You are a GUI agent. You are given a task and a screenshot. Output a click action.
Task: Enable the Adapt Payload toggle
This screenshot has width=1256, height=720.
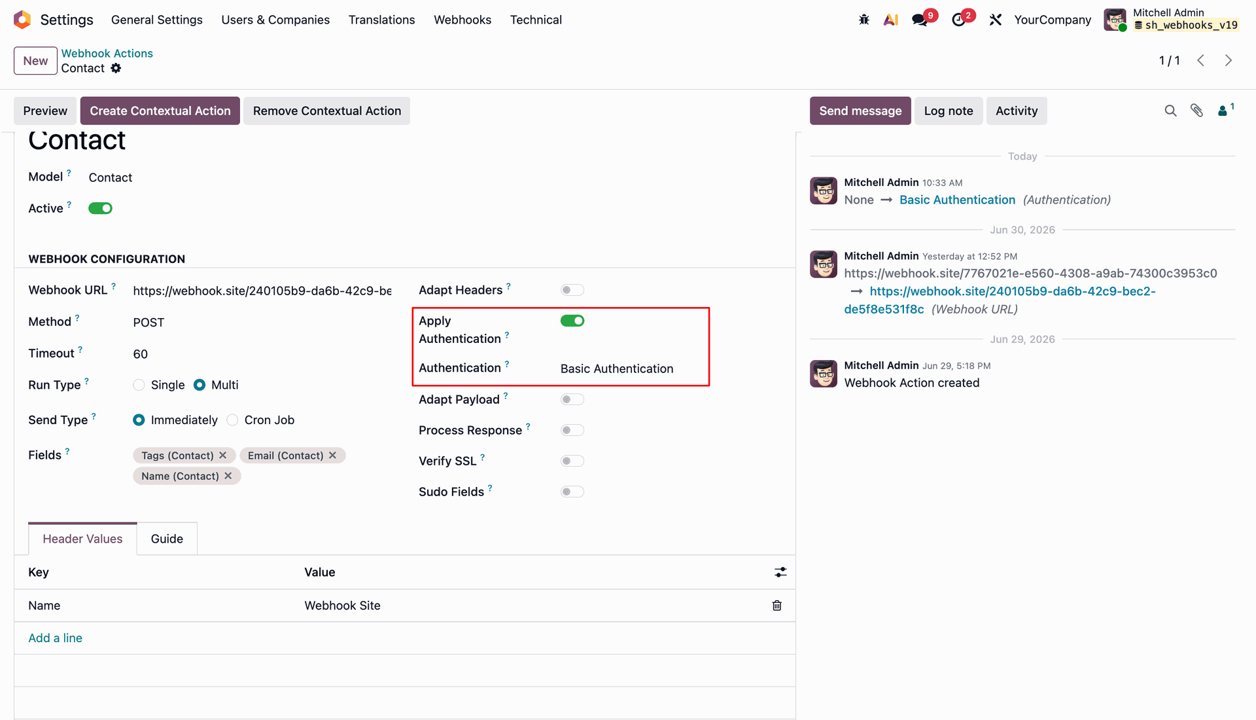coord(572,399)
